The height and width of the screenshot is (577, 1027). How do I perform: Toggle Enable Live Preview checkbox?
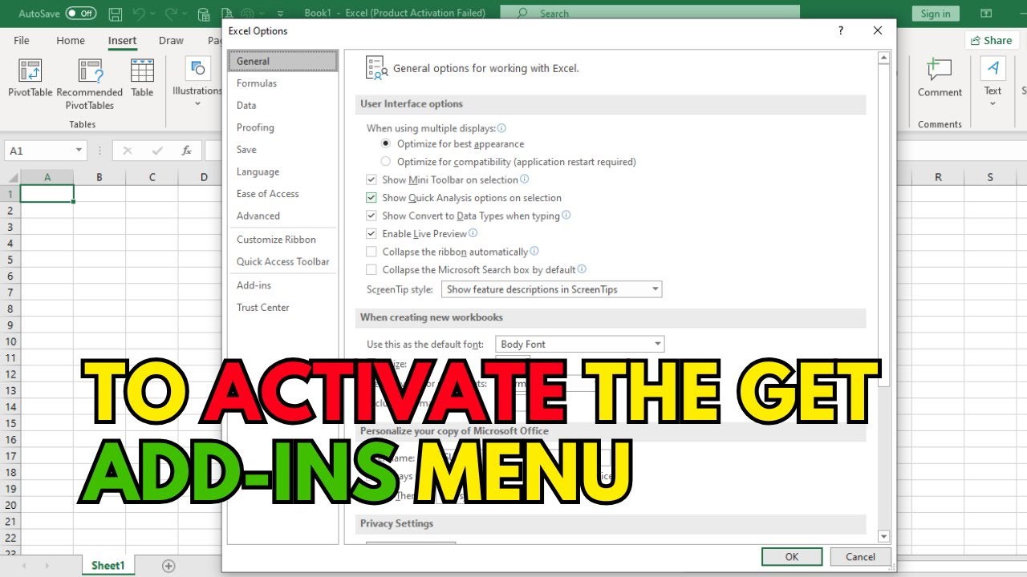click(x=371, y=234)
